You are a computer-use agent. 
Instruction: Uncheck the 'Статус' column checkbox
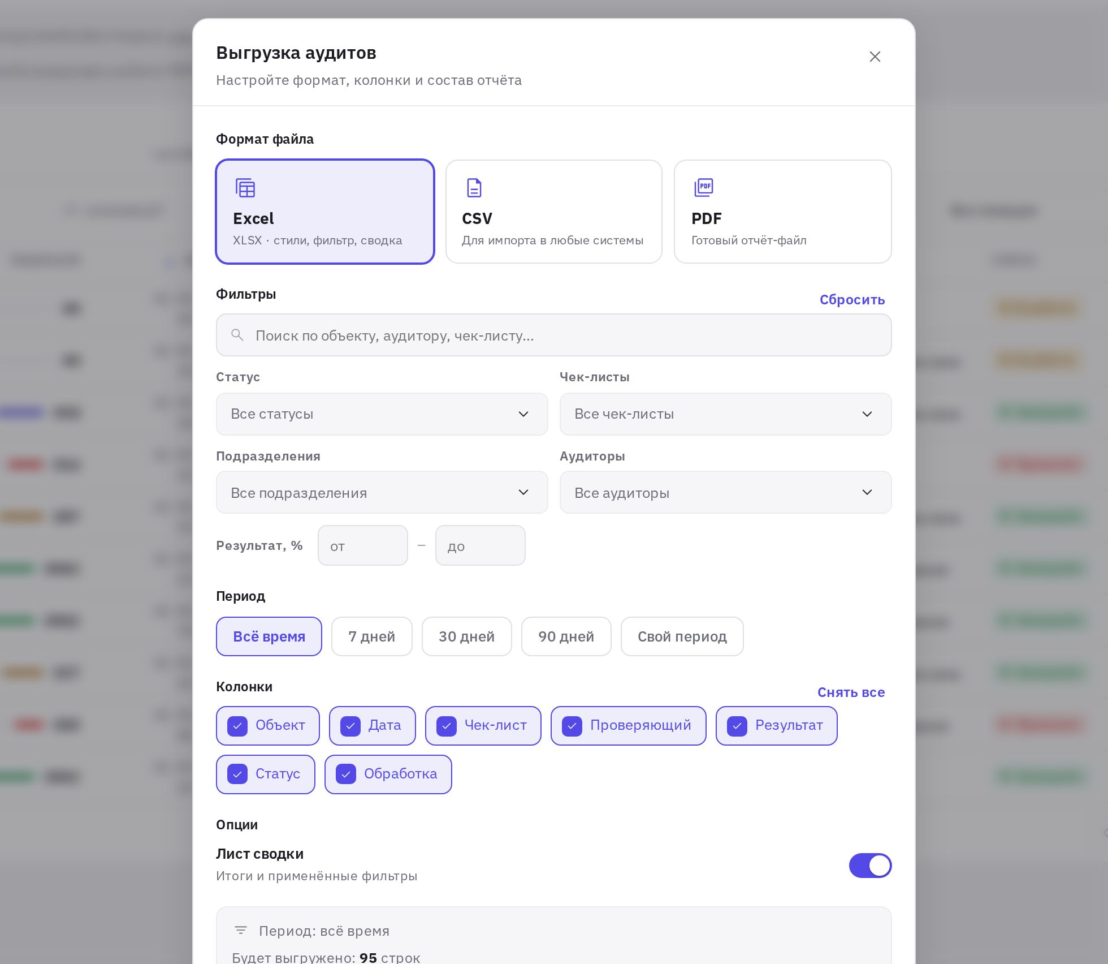[237, 774]
